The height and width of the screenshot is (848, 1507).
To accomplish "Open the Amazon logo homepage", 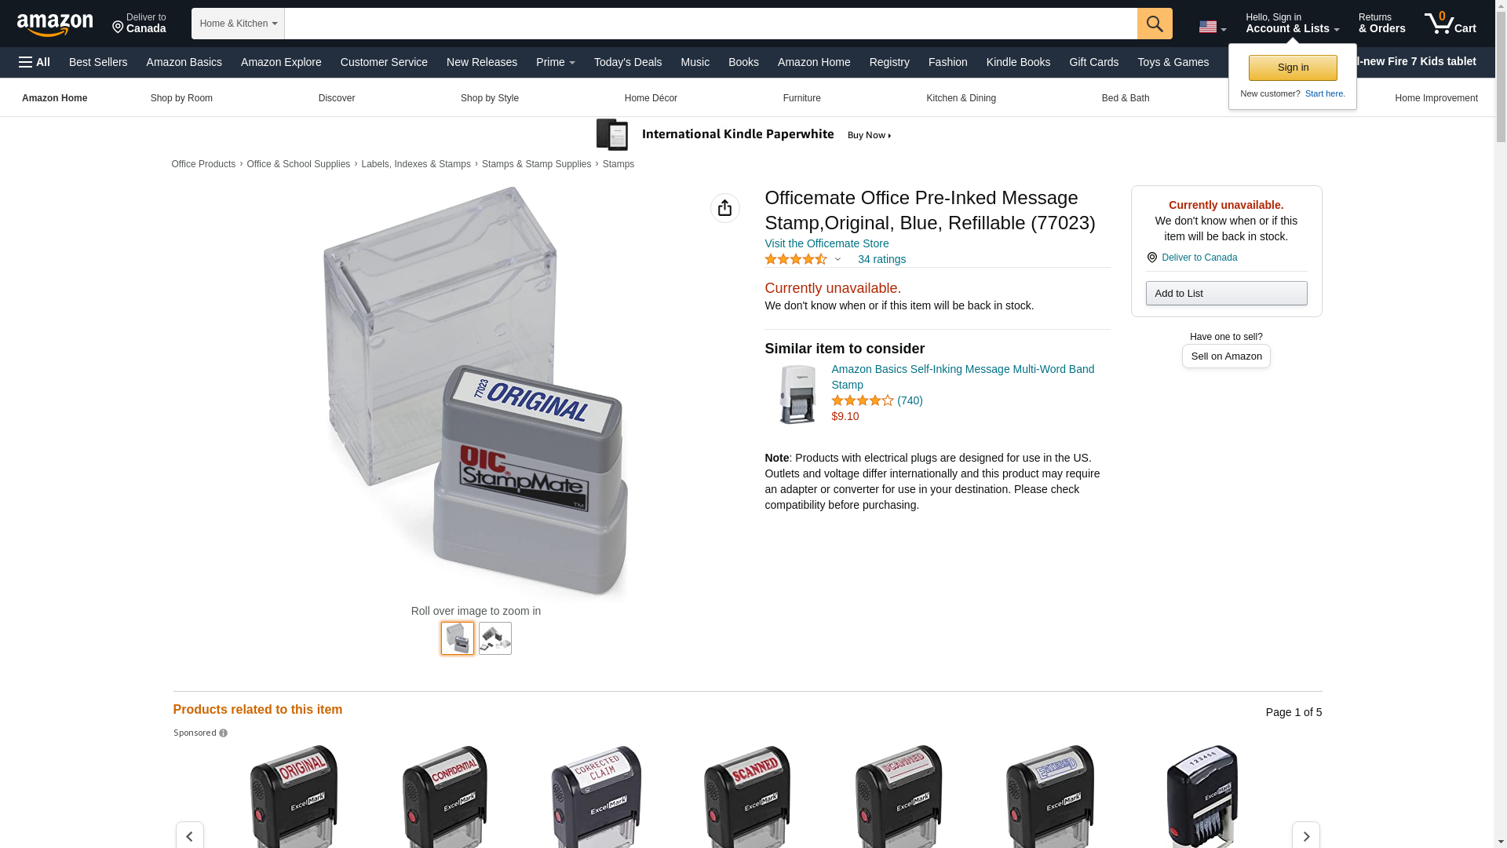I will click(55, 24).
